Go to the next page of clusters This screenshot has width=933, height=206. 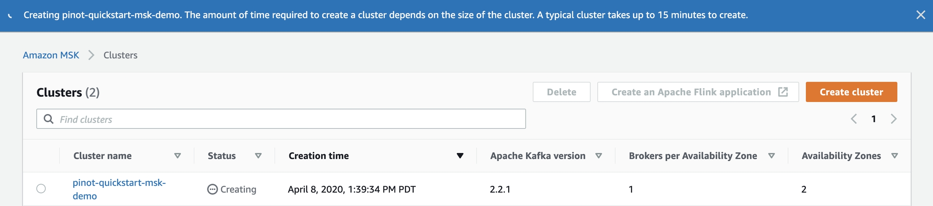(894, 119)
